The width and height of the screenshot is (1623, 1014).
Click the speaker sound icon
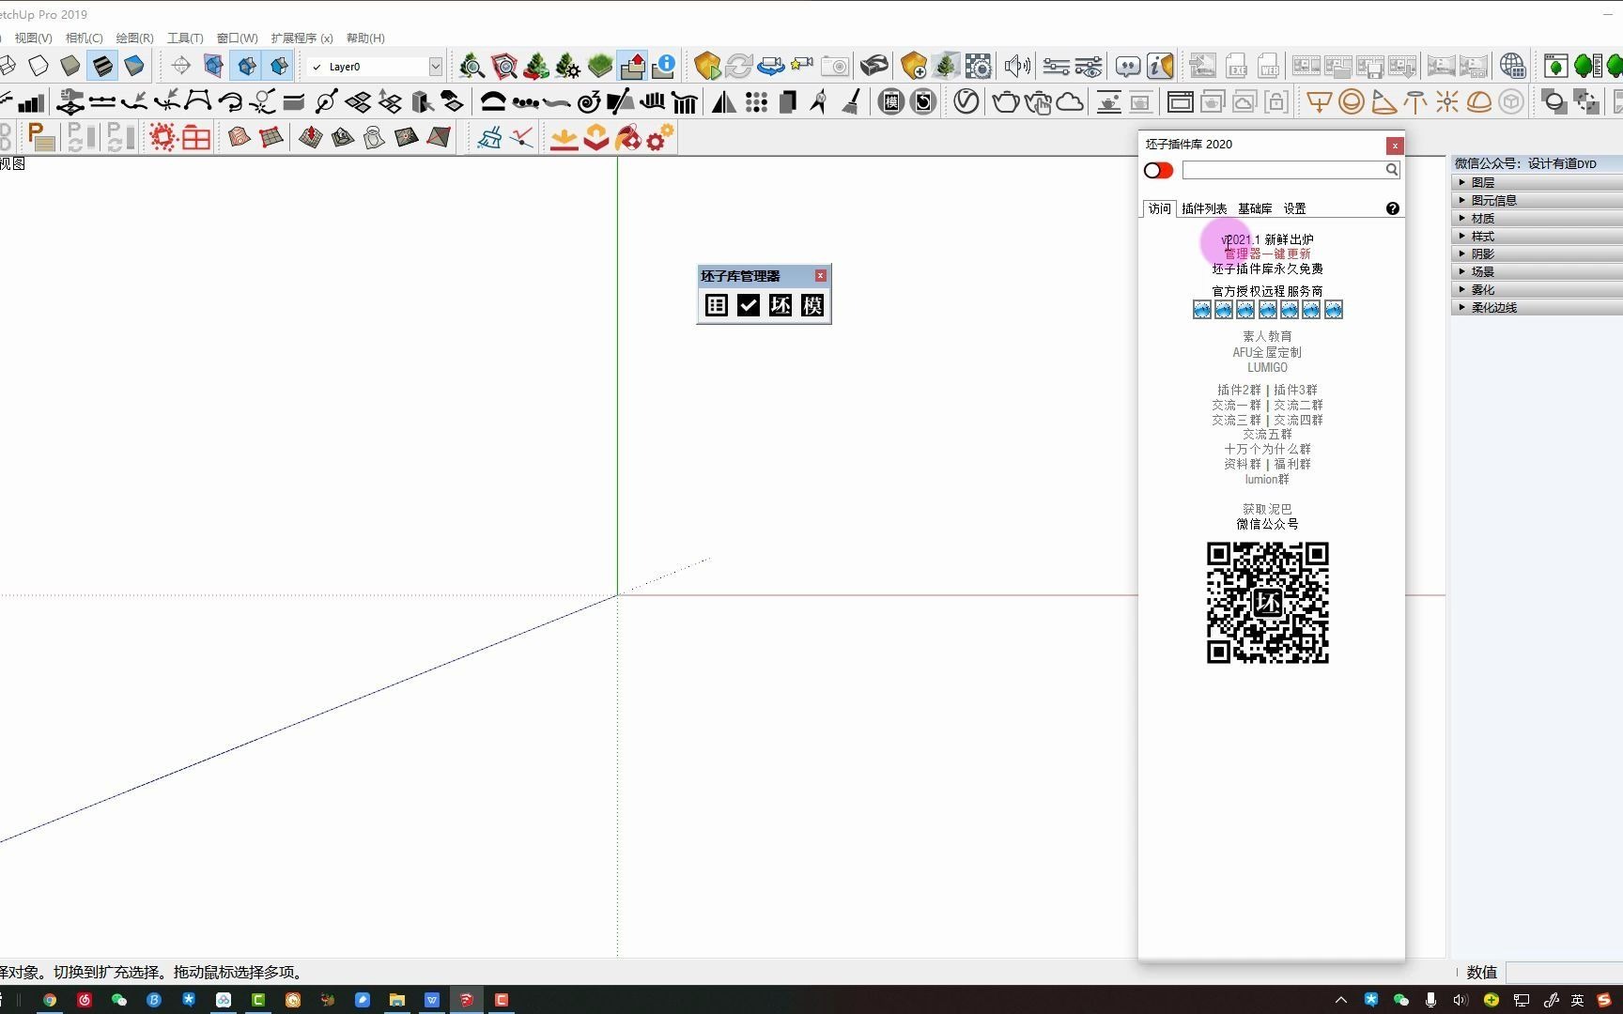1016,66
